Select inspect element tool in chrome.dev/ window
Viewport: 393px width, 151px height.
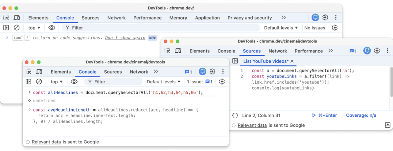tap(6, 18)
